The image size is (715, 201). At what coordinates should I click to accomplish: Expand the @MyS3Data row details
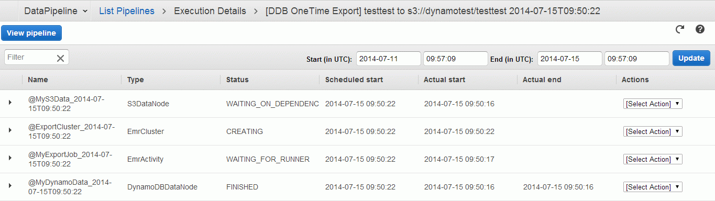[x=10, y=103]
